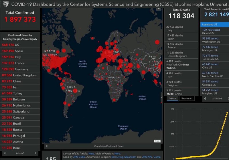Click the red case circle over Brazil
The image size is (229, 160).
(x=75, y=91)
